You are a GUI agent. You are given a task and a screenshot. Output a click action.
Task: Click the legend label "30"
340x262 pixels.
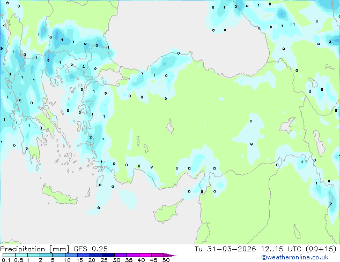pos(116,260)
